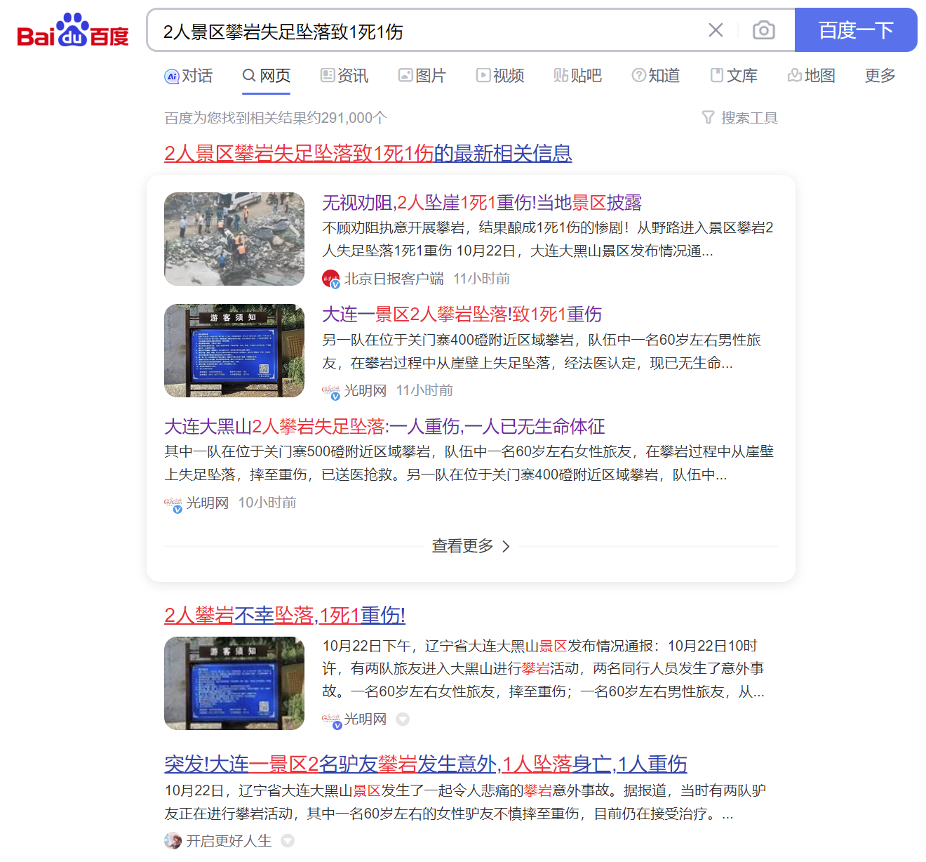Click the Baidu logo
The height and width of the screenshot is (862, 926).
(73, 30)
